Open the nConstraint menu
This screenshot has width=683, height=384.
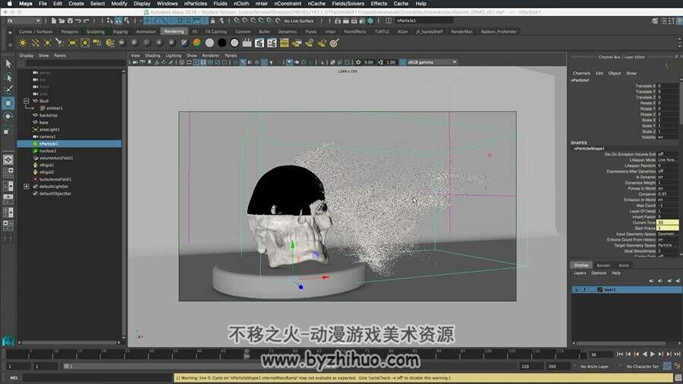coord(288,4)
